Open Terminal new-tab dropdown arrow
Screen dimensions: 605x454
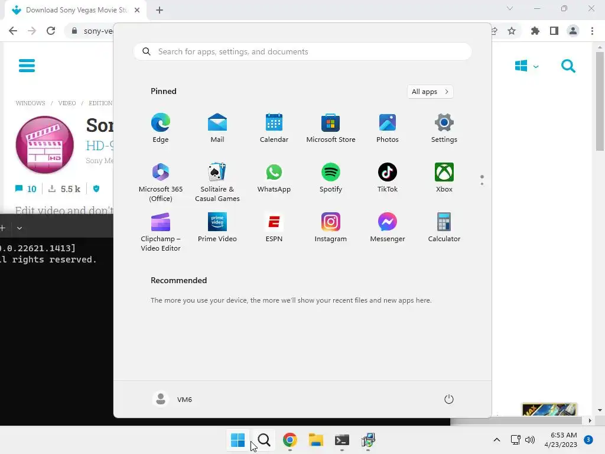pyautogui.click(x=19, y=228)
